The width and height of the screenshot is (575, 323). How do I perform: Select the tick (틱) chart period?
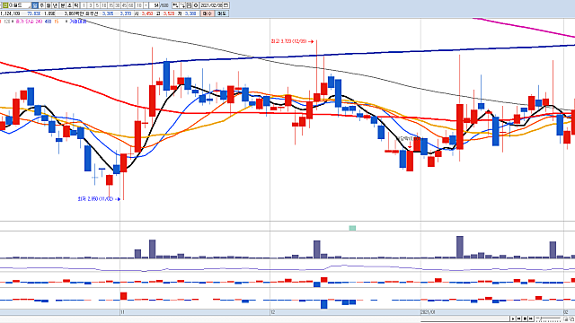pos(75,5)
